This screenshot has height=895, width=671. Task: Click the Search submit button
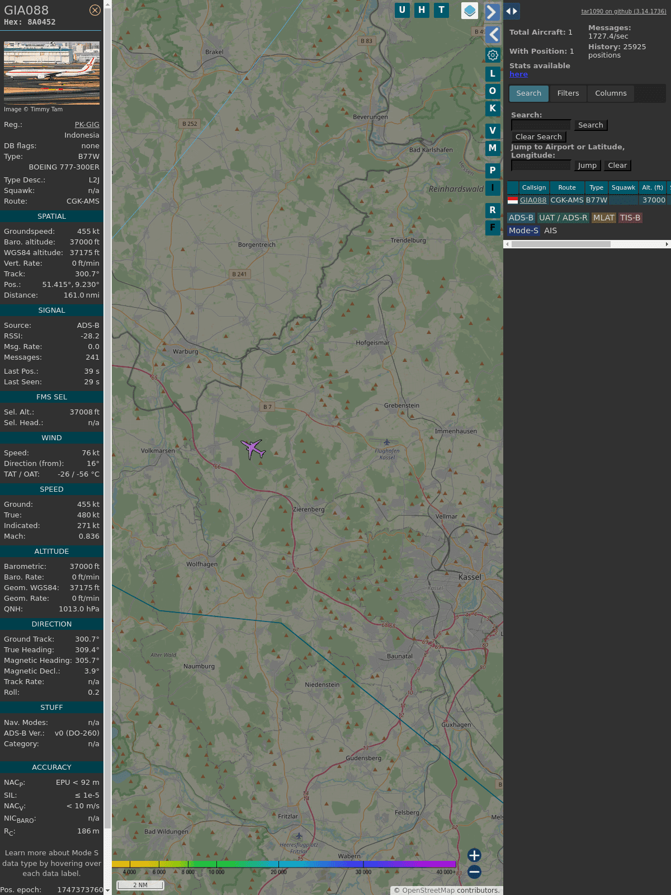coord(590,125)
